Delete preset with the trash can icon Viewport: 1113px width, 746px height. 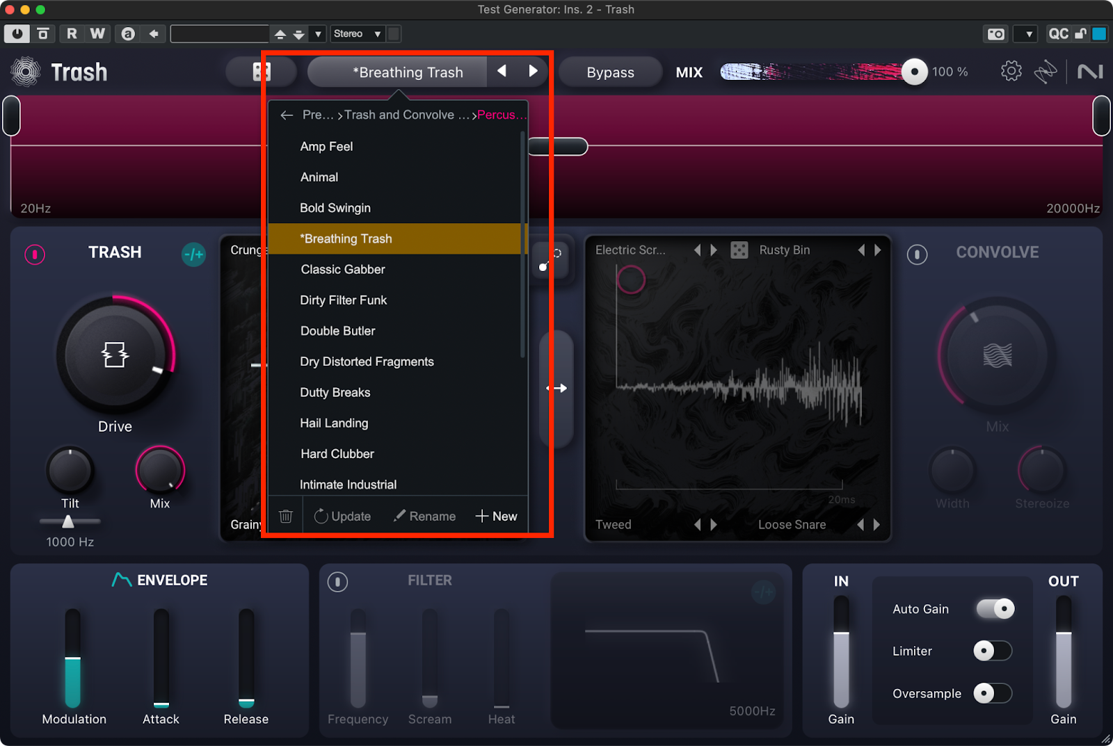tap(285, 516)
